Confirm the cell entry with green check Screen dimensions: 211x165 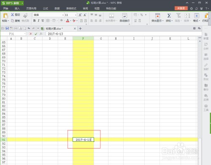(x=36, y=34)
